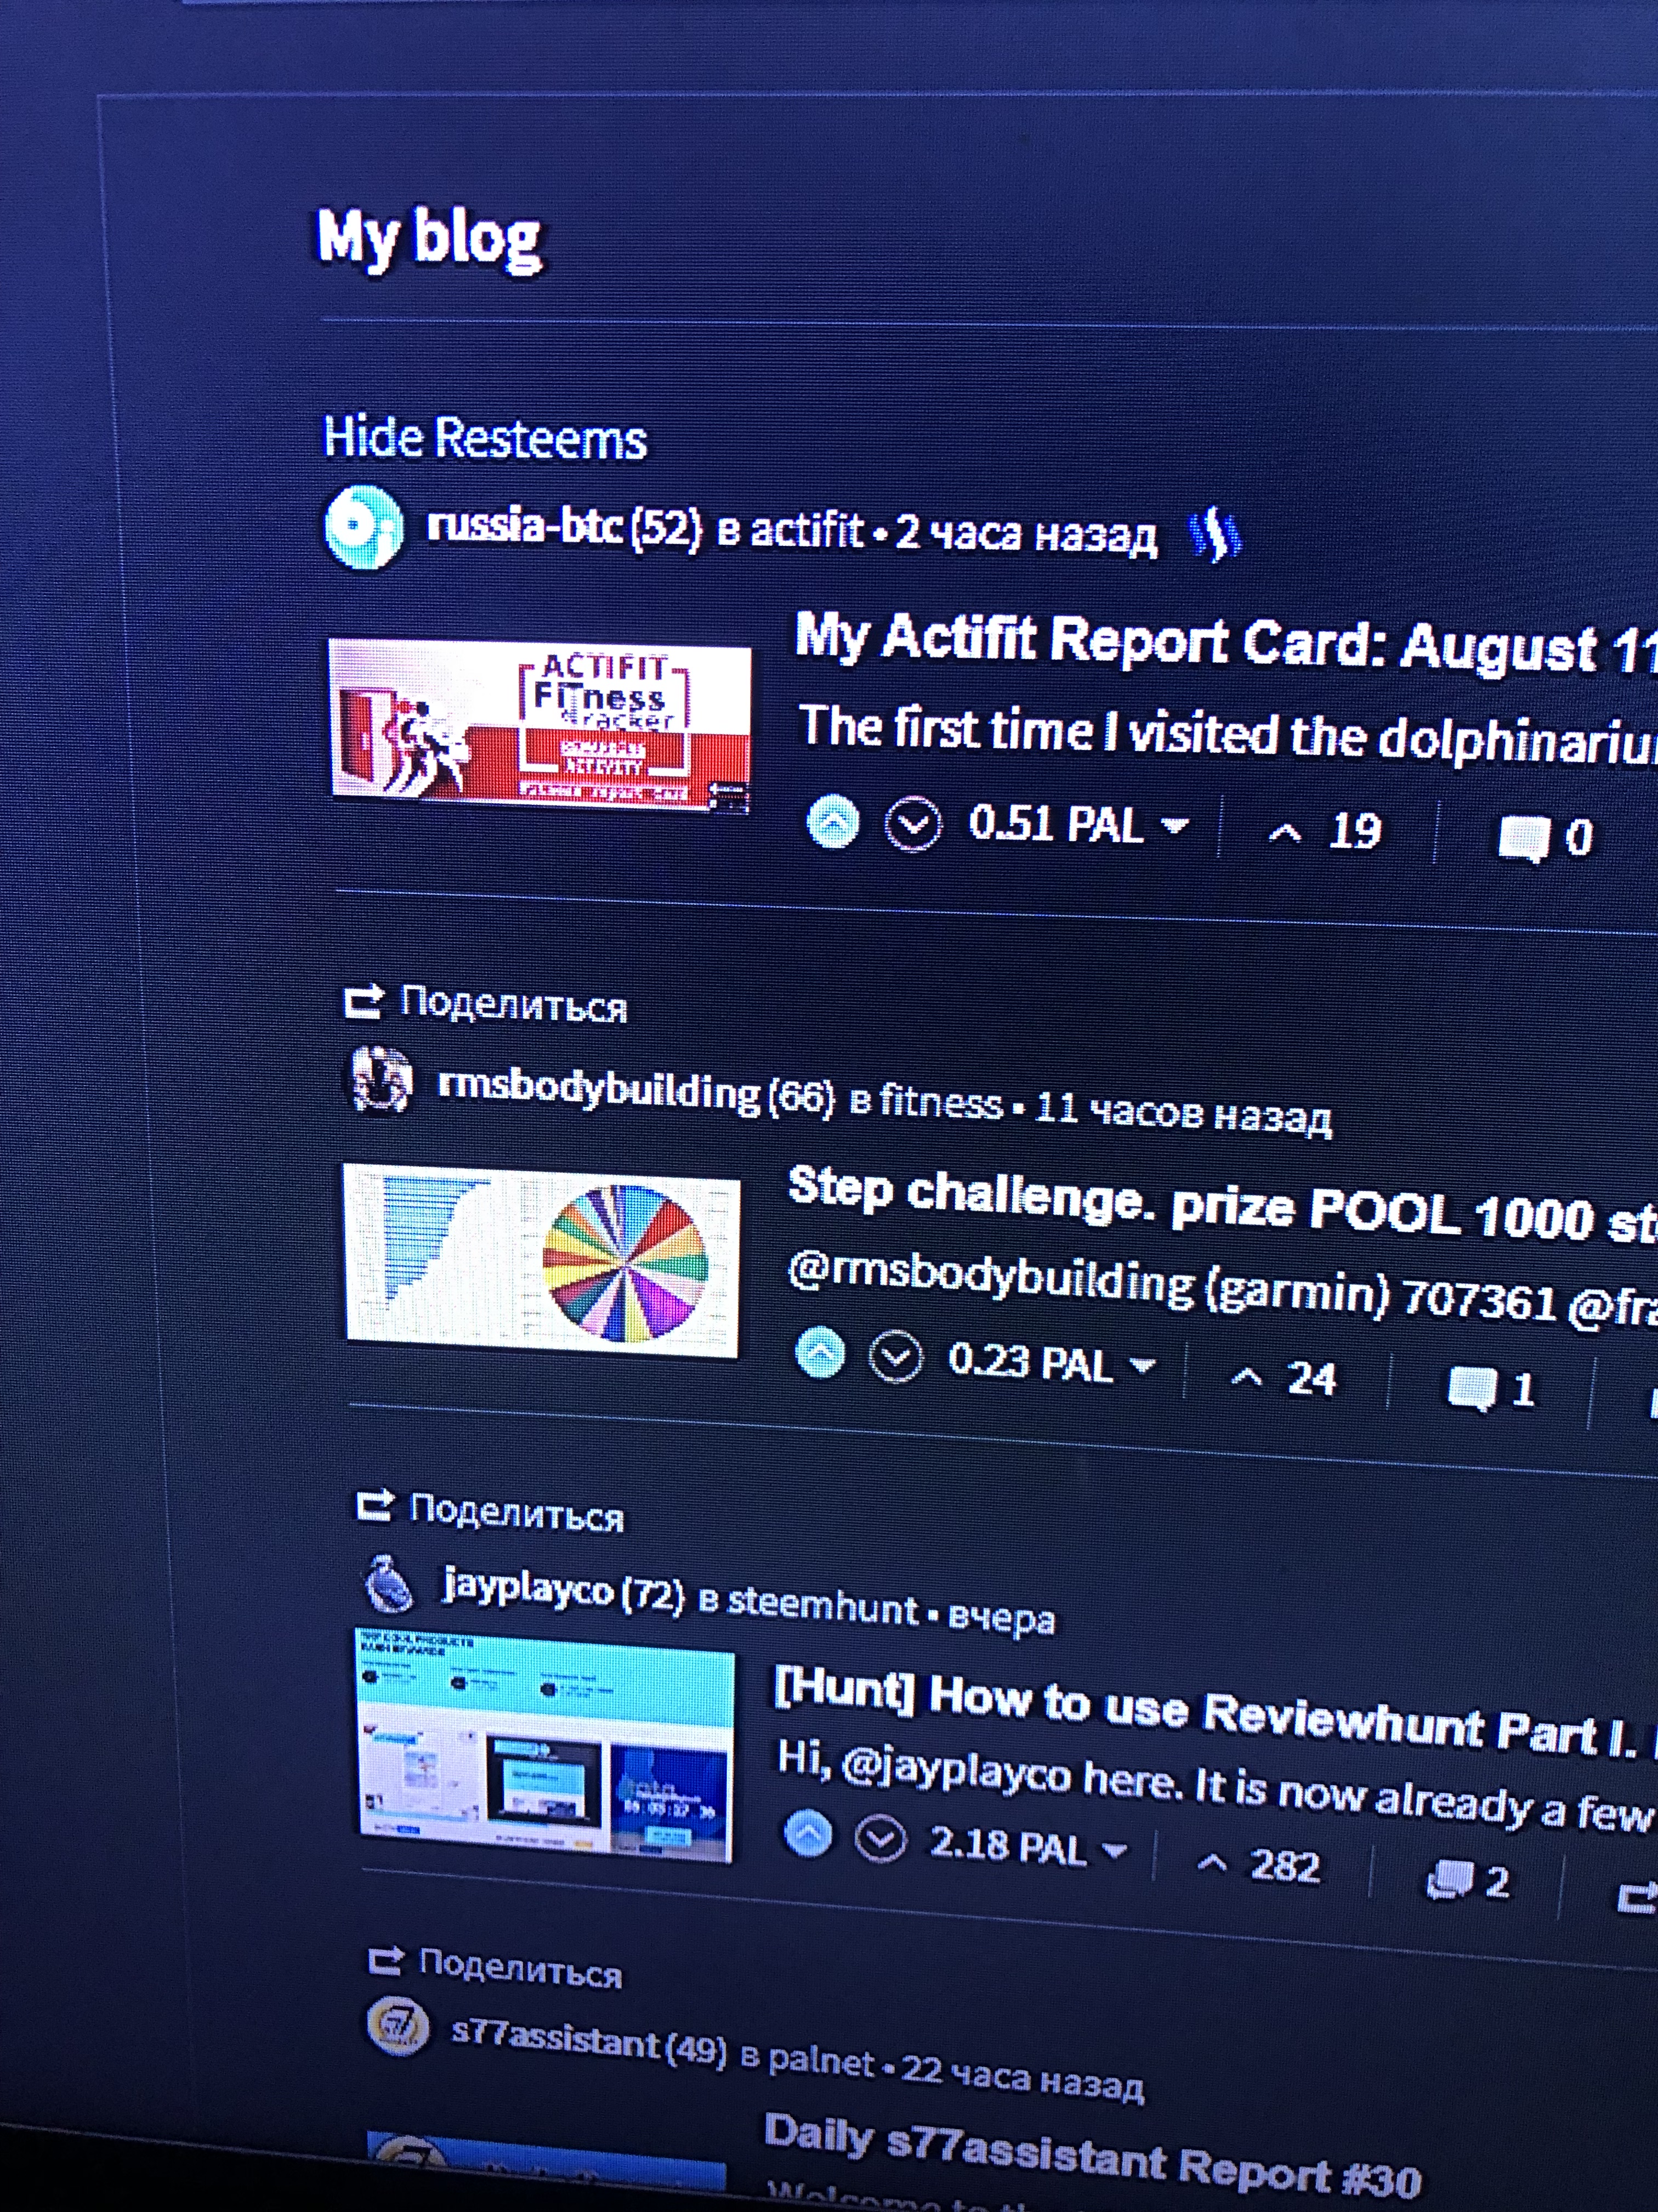Image resolution: width=1658 pixels, height=2212 pixels.
Task: Open the Step challenge pie chart thumbnail
Action: click(x=542, y=1260)
